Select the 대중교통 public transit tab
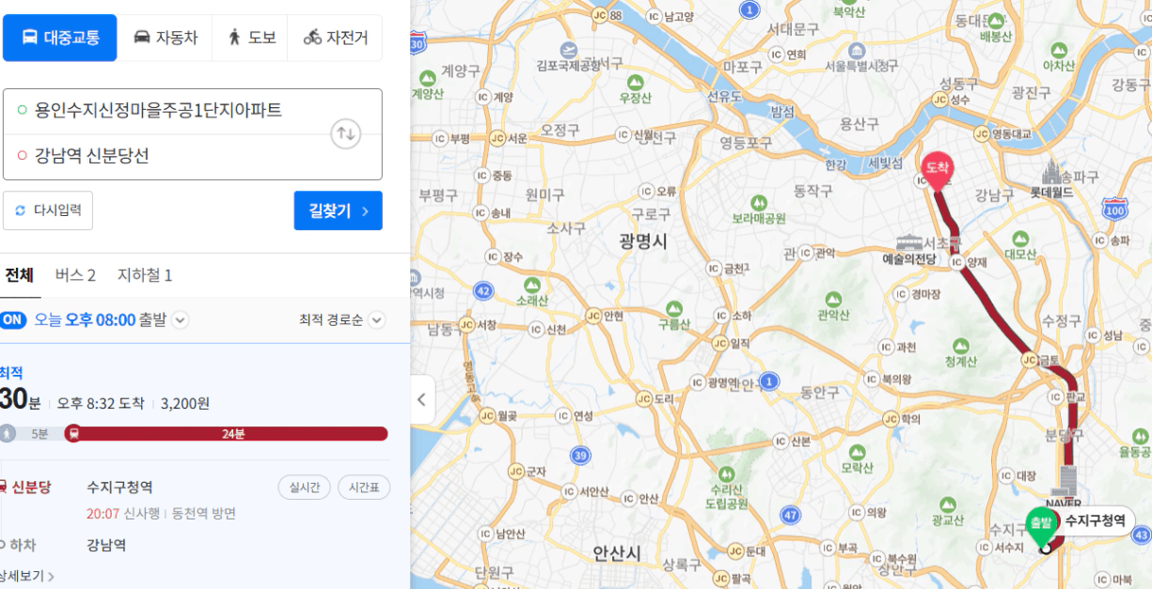The height and width of the screenshot is (589, 1152). click(60, 38)
